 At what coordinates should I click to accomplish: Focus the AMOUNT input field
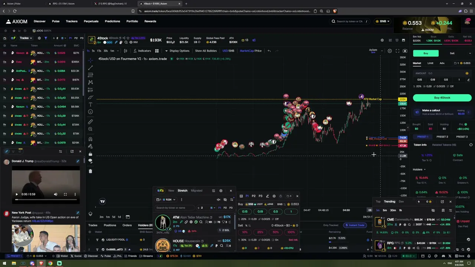coord(442,73)
